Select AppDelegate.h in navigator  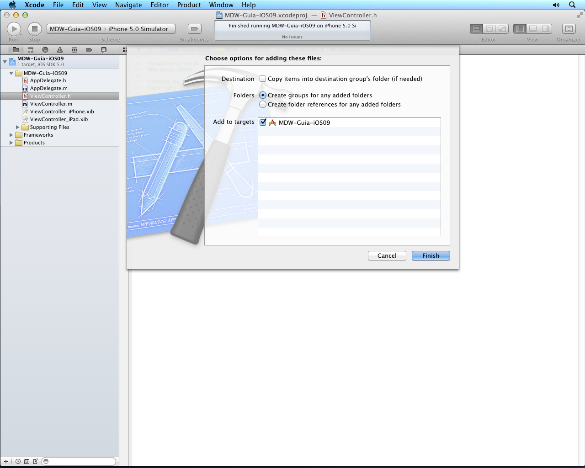click(x=48, y=80)
